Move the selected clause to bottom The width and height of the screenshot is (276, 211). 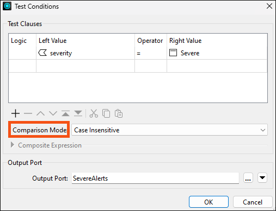click(78, 113)
